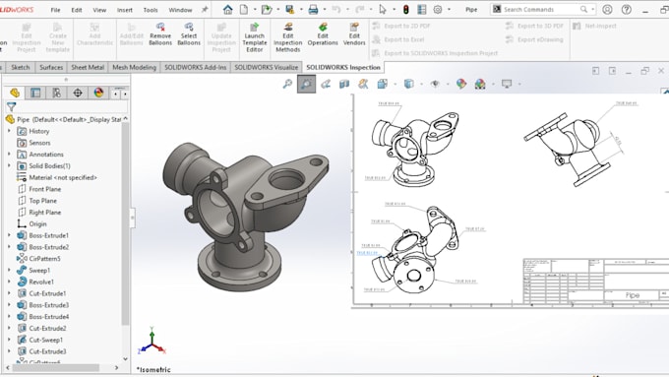Switch to the SOLIDWORKS Visualize tab
The height and width of the screenshot is (377, 669).
(267, 68)
